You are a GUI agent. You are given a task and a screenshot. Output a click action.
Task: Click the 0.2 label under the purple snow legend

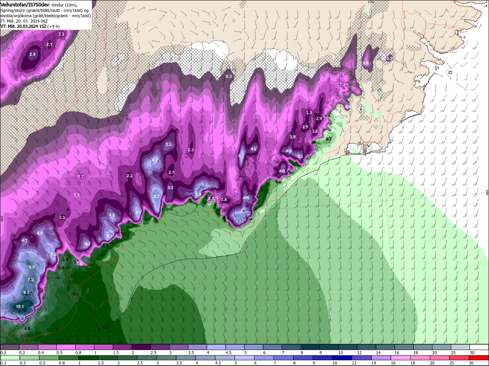pos(3,352)
